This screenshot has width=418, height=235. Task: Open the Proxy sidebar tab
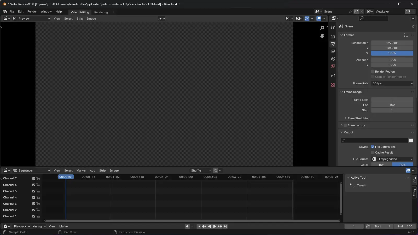pos(415,192)
